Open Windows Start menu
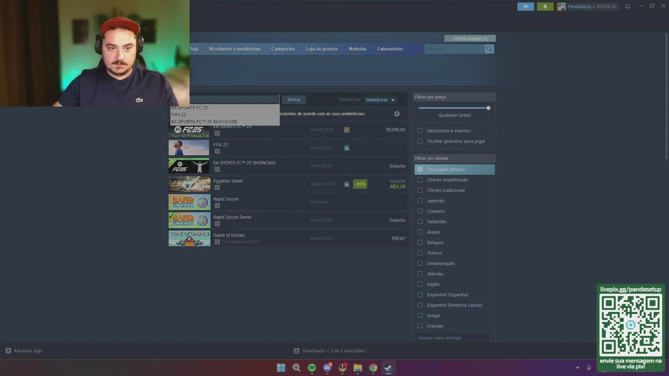Viewport: 669px width, 376px height. [281, 368]
